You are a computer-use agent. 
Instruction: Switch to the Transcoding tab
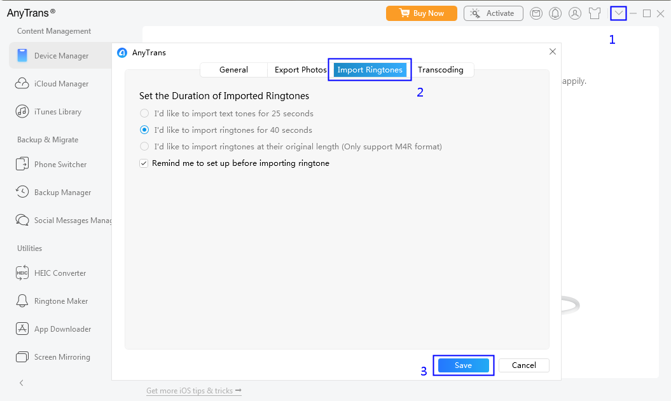[440, 70]
